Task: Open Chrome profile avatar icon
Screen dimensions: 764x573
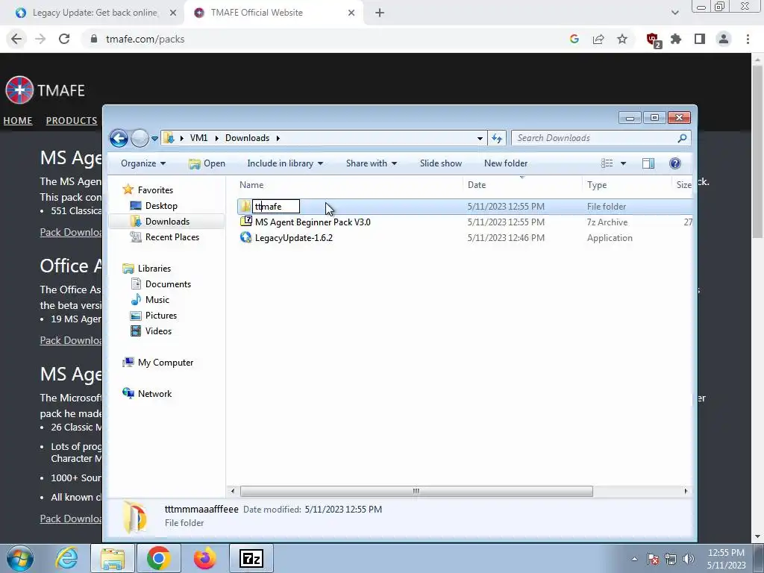Action: tap(724, 39)
